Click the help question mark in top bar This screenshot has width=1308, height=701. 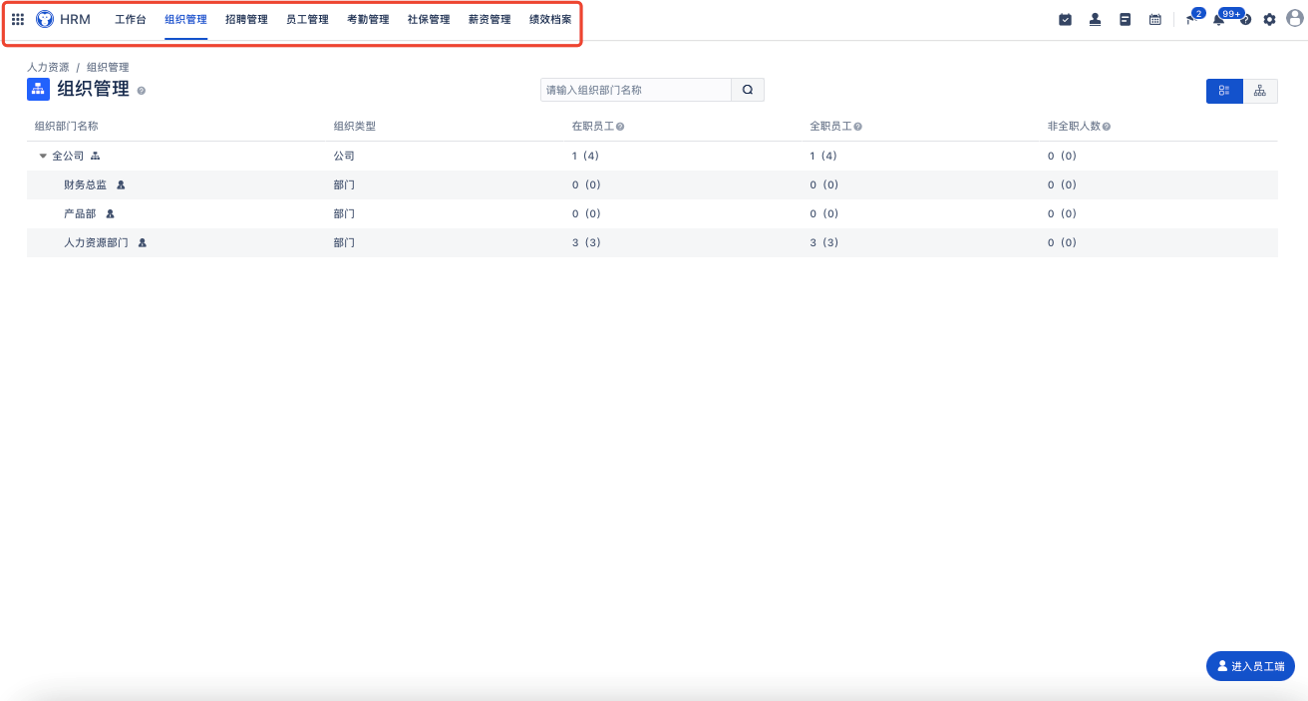(1245, 19)
